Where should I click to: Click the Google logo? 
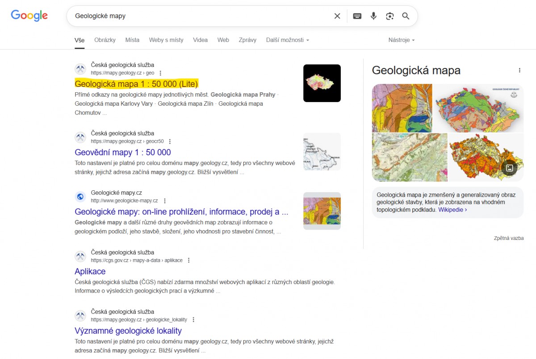tap(29, 16)
